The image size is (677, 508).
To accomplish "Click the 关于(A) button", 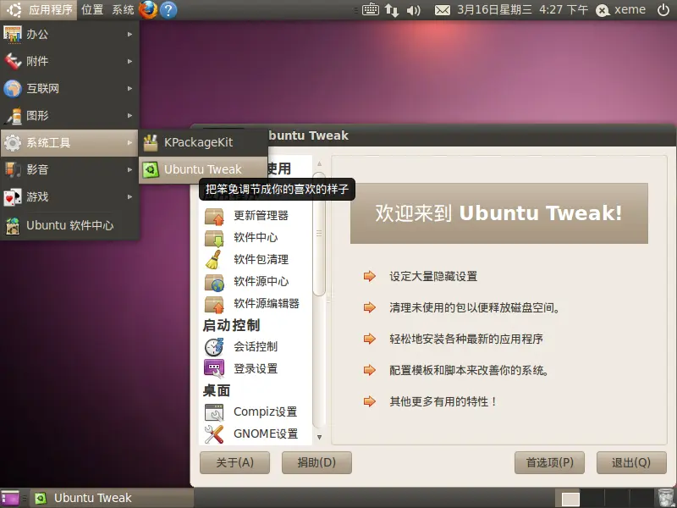I will click(x=234, y=462).
